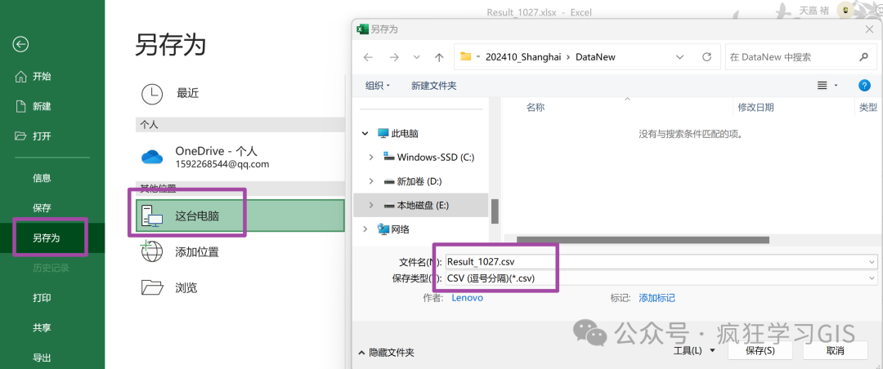Image resolution: width=883 pixels, height=369 pixels.
Task: Expand 本地磁盘 (E:) node
Action: coord(371,205)
